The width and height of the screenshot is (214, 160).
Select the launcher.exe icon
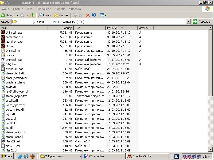click(x=3, y=41)
